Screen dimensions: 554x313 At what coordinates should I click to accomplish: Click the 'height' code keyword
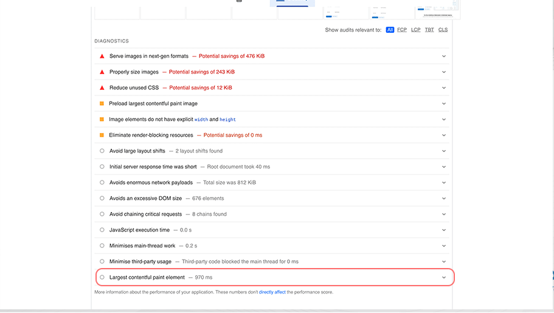(227, 120)
